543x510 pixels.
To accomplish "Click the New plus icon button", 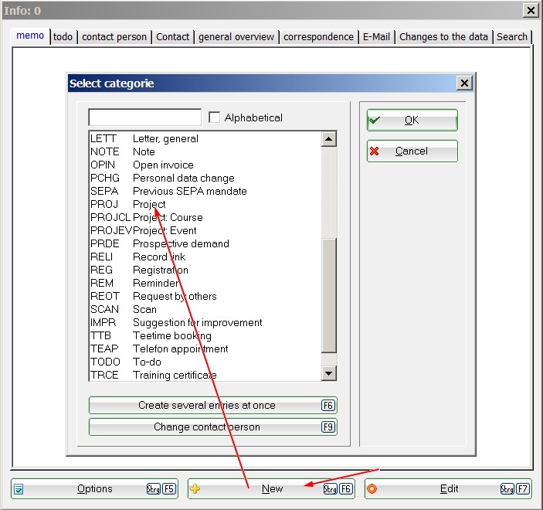I will [272, 489].
